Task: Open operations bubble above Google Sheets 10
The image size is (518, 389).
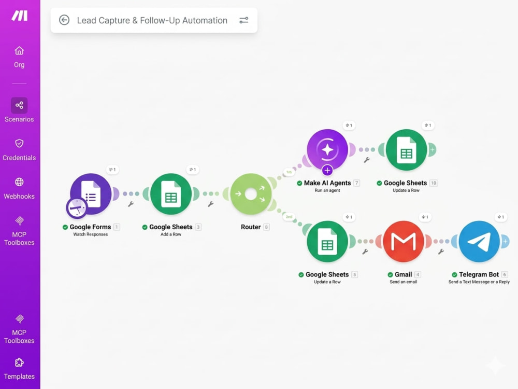Action: [428, 126]
